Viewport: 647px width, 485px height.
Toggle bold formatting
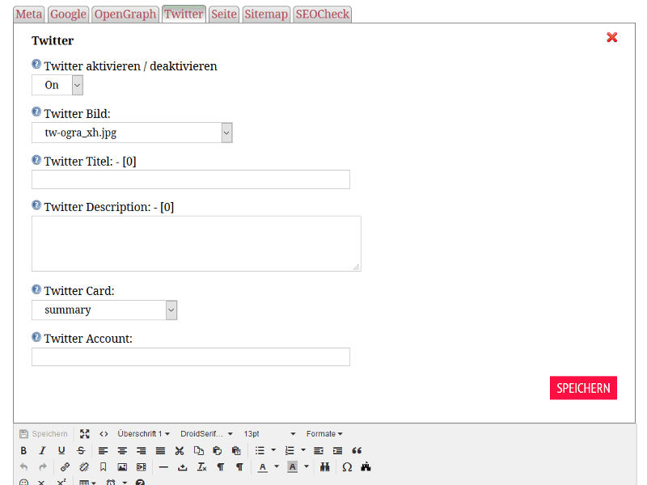23,451
